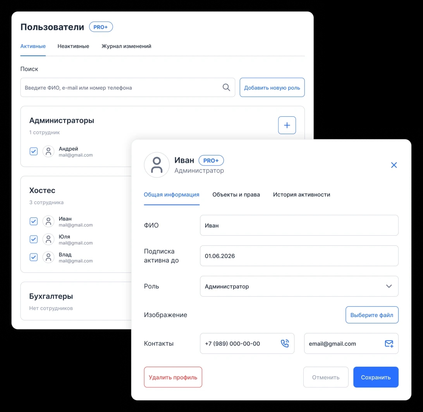
Task: Open the Журнал изменений tab
Action: click(x=126, y=46)
